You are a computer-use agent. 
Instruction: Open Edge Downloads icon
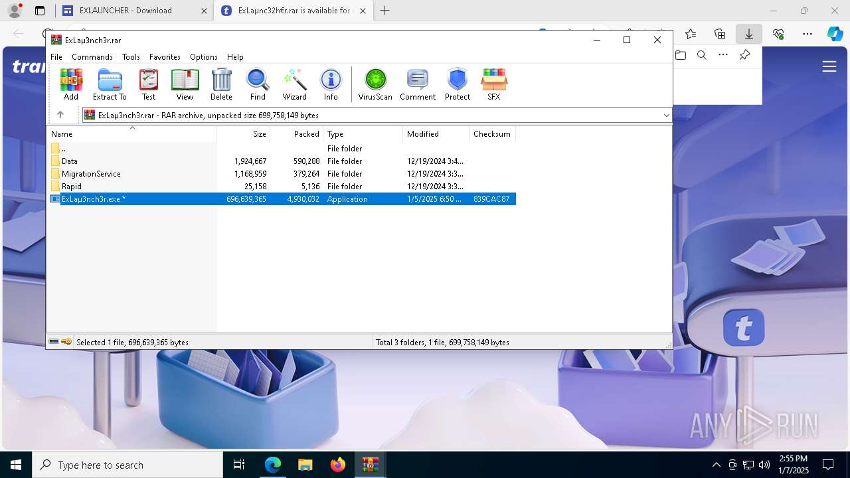tap(749, 34)
